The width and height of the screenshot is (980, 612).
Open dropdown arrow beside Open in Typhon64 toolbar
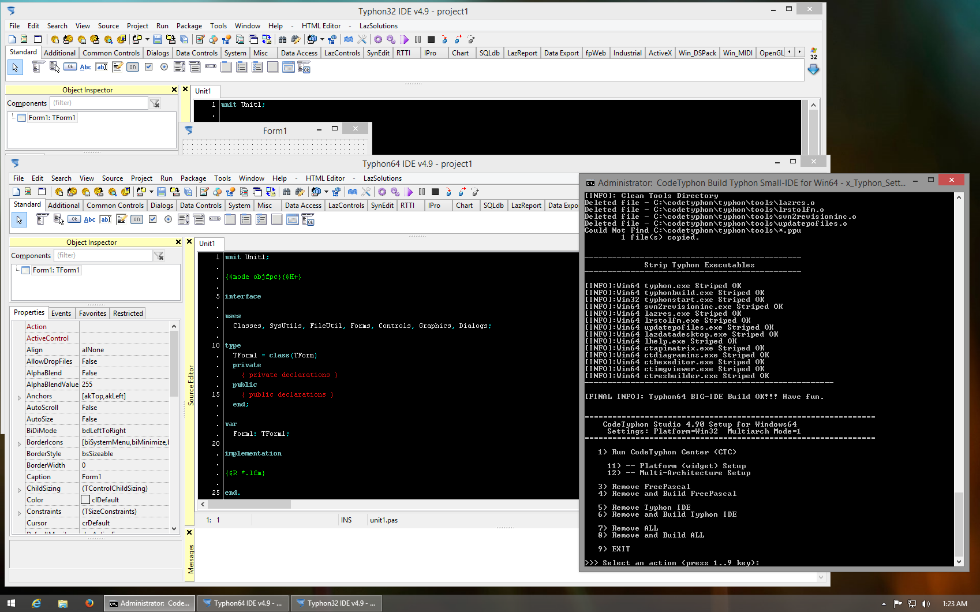coord(151,192)
